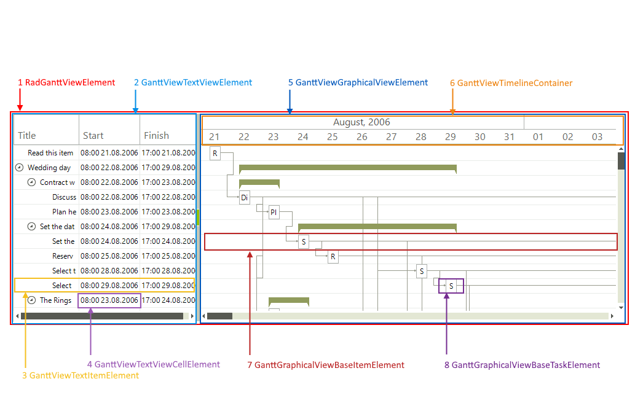Collapse the Wedding day row
635x395 pixels.
point(18,168)
